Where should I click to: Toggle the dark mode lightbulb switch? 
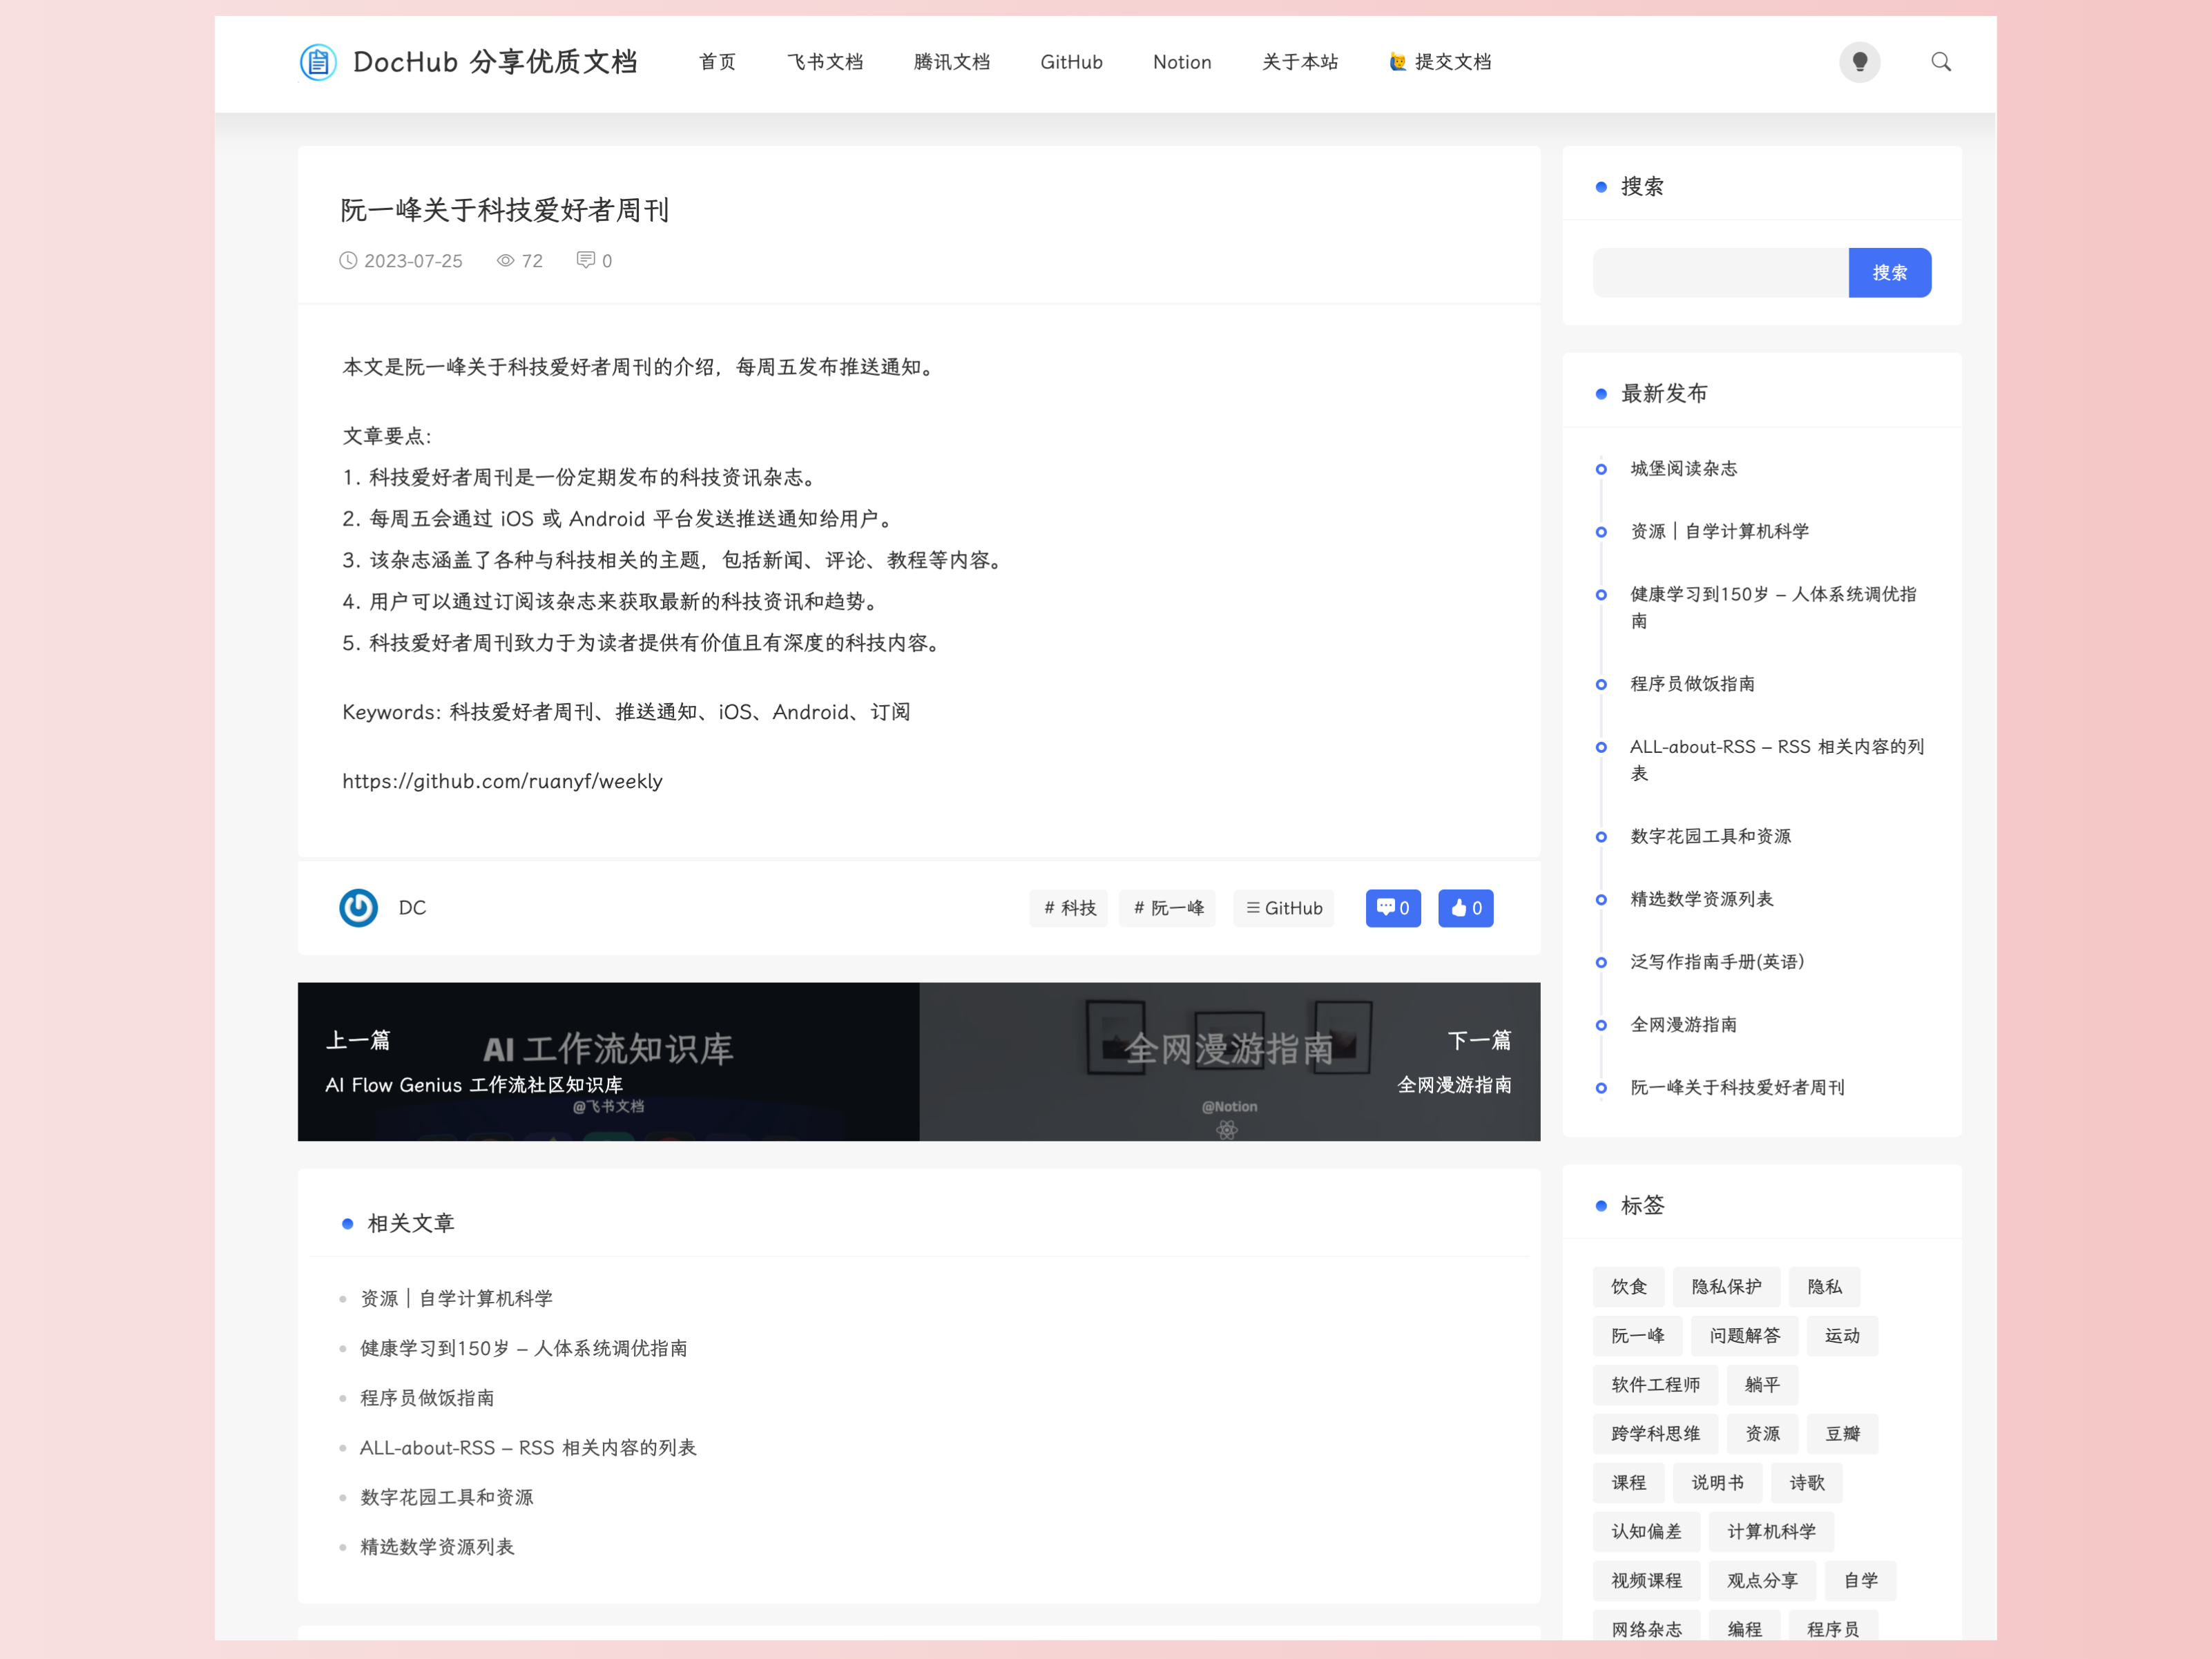(1859, 62)
